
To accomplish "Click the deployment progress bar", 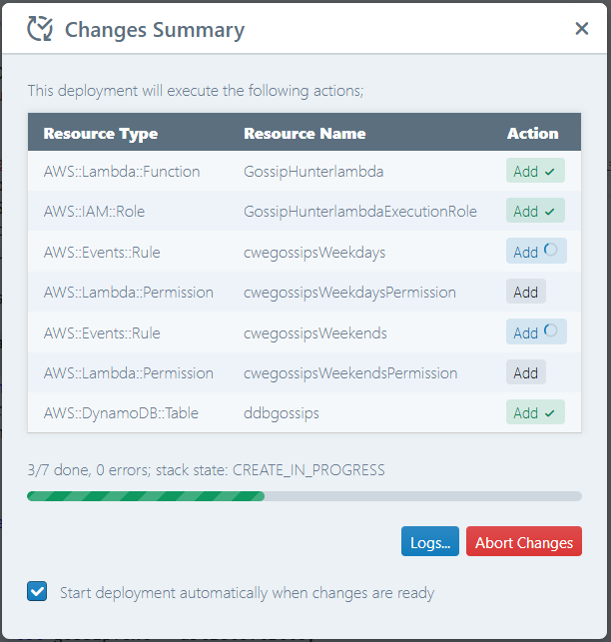I will pyautogui.click(x=305, y=496).
